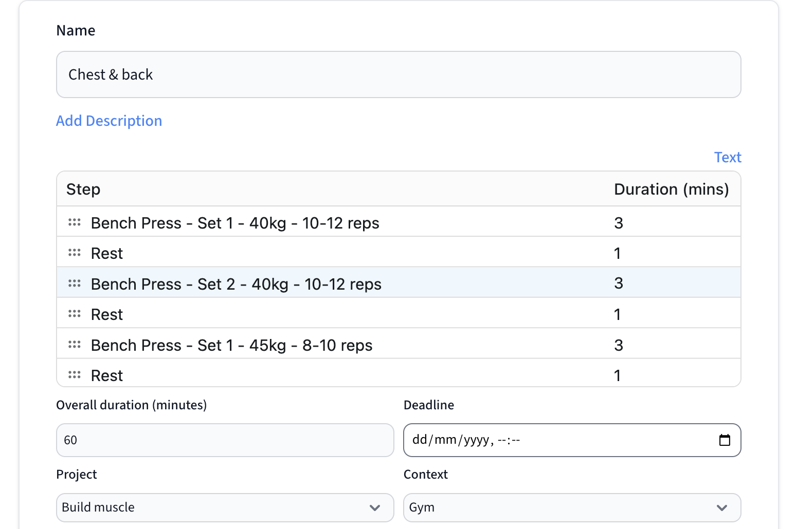Select the Step column header
The height and width of the screenshot is (529, 796).
83,189
